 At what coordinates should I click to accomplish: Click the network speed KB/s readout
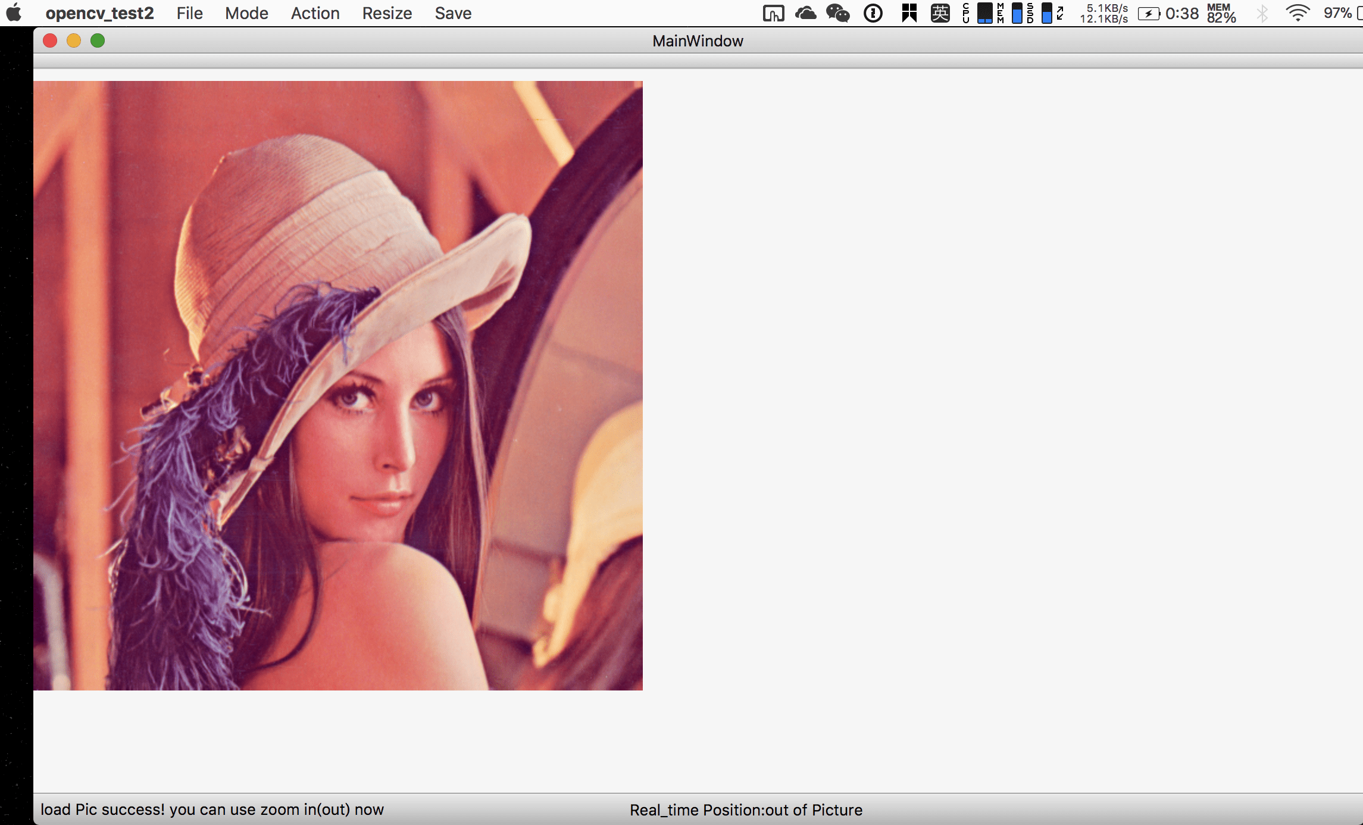(x=1104, y=13)
